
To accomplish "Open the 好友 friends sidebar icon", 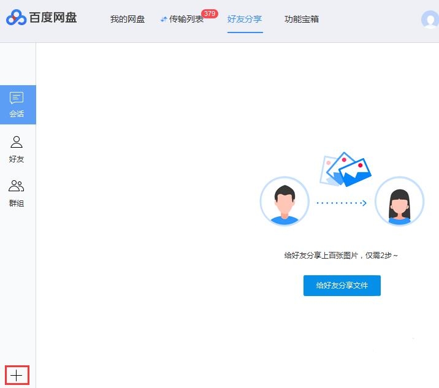I will (17, 149).
